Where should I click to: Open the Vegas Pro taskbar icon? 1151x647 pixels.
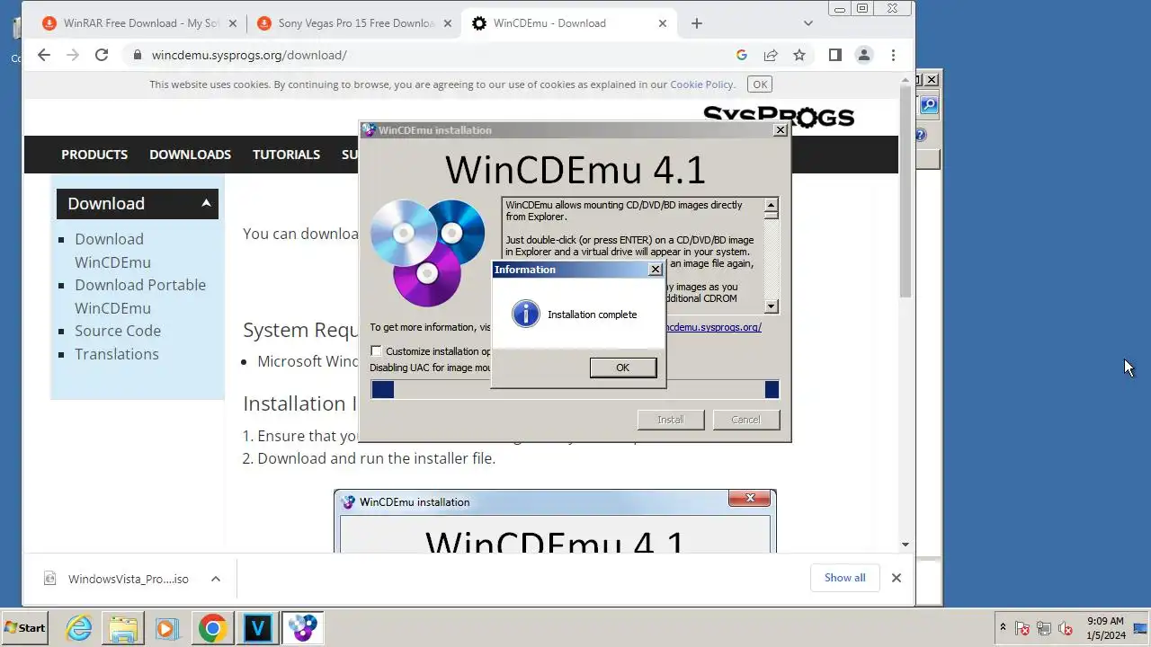[257, 628]
